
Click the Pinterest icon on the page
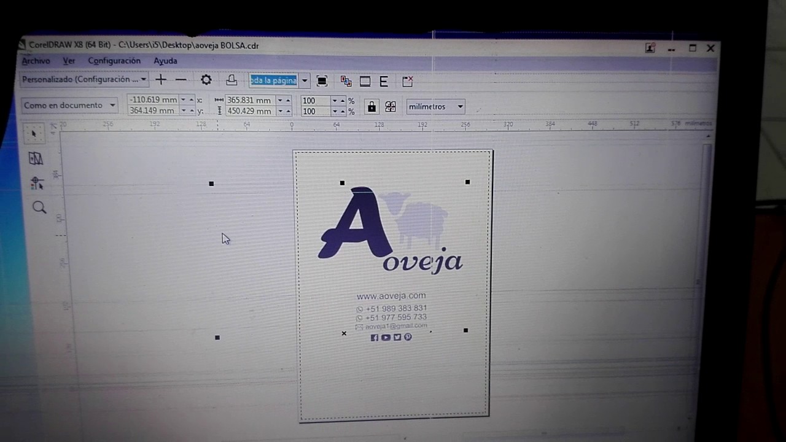click(x=408, y=336)
